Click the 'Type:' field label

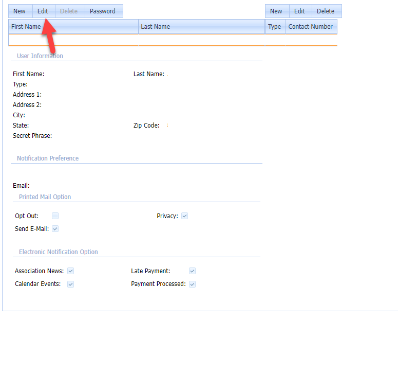(x=21, y=84)
